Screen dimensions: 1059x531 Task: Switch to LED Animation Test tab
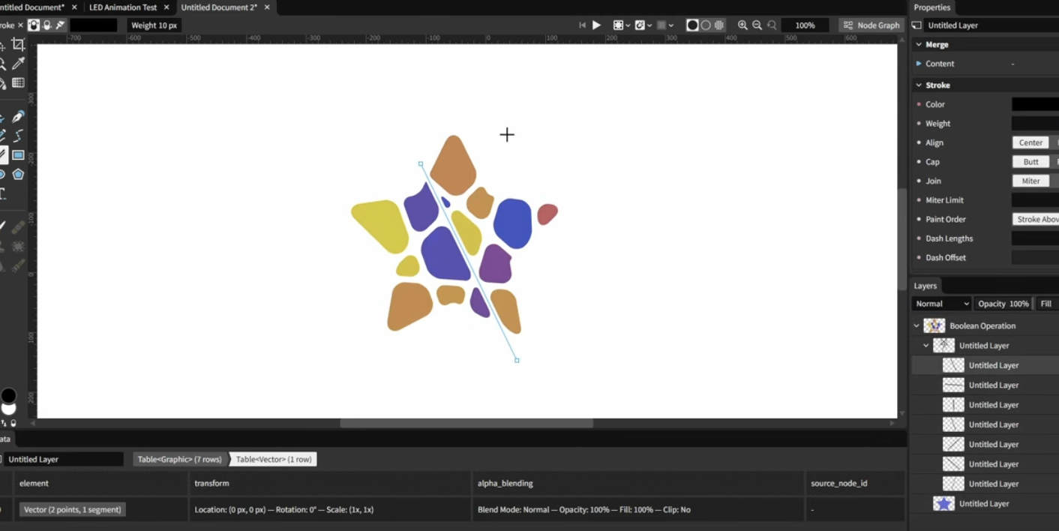123,7
